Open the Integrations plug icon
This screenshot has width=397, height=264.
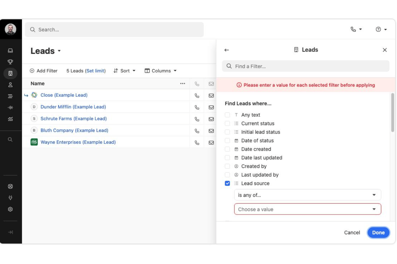click(x=10, y=198)
